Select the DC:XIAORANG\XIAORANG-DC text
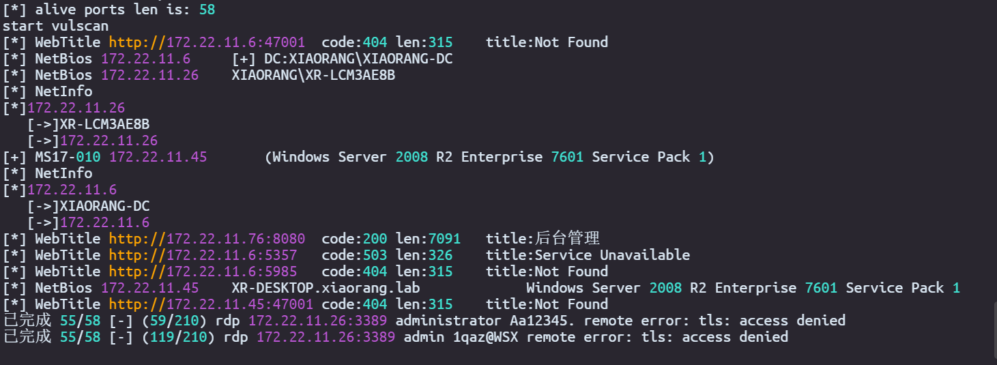This screenshot has height=365, width=997. click(x=358, y=59)
